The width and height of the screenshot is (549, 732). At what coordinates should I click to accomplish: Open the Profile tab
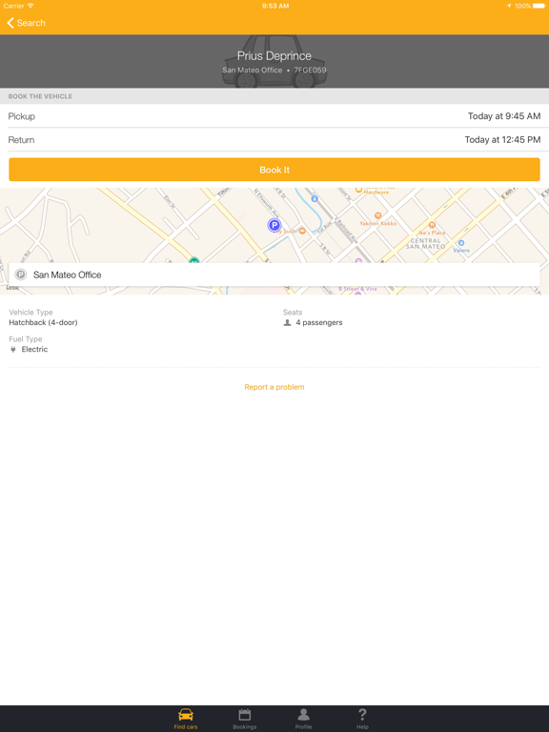(x=303, y=719)
